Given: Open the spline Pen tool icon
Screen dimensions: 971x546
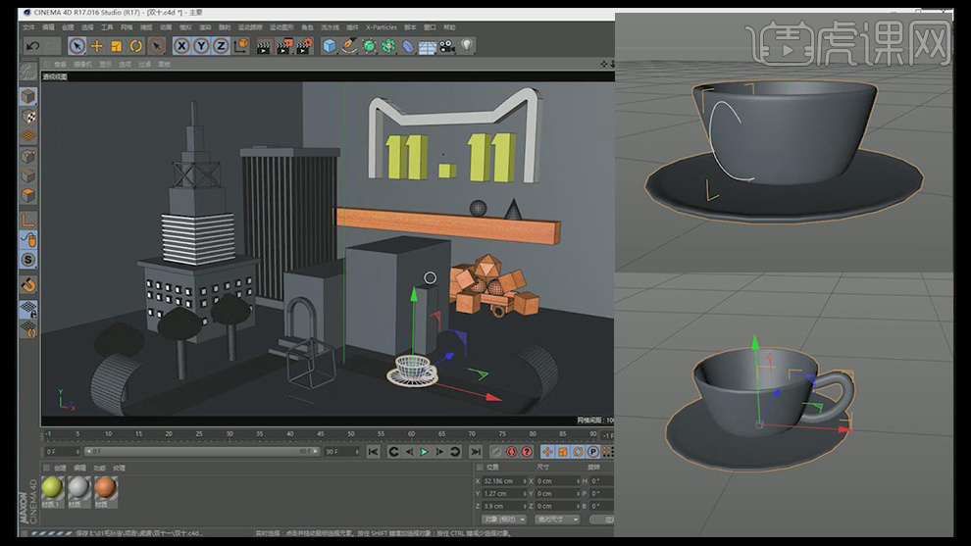Looking at the screenshot, I should (349, 46).
